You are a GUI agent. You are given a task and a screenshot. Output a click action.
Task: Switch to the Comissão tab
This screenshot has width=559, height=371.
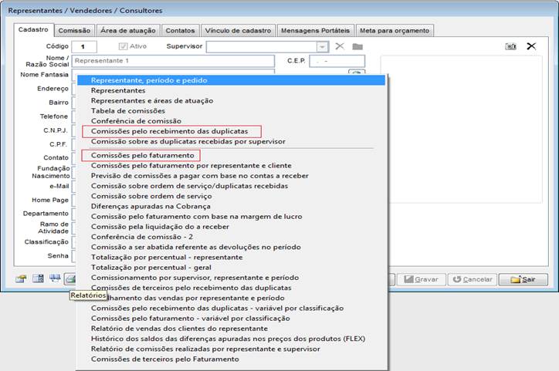coord(74,31)
